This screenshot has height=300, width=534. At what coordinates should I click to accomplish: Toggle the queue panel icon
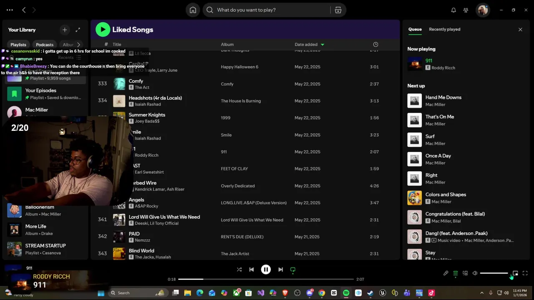(456, 273)
